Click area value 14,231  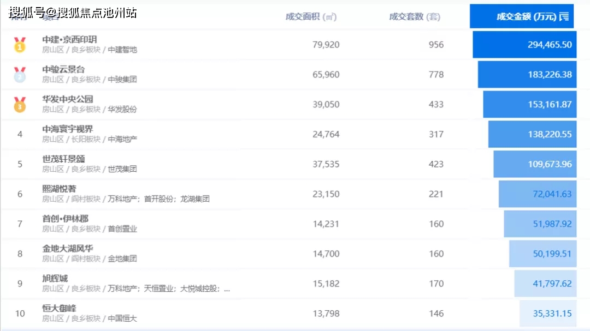(x=326, y=224)
